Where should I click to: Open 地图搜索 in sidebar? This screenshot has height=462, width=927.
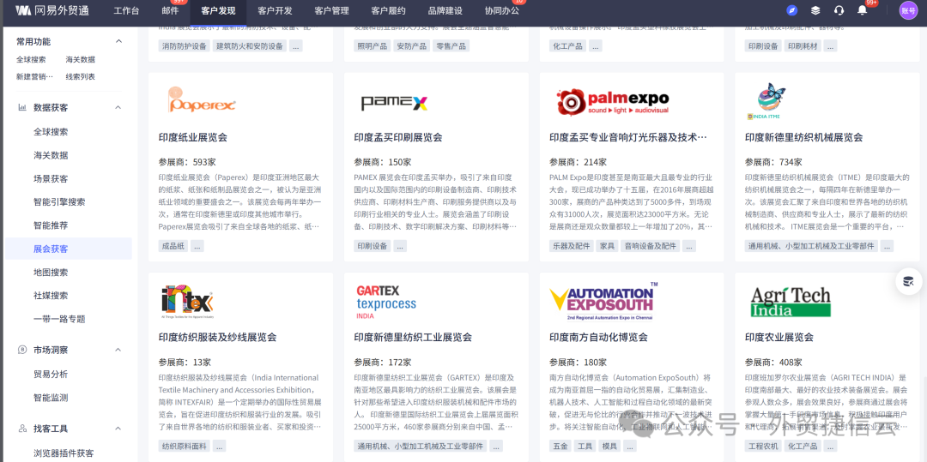51,273
